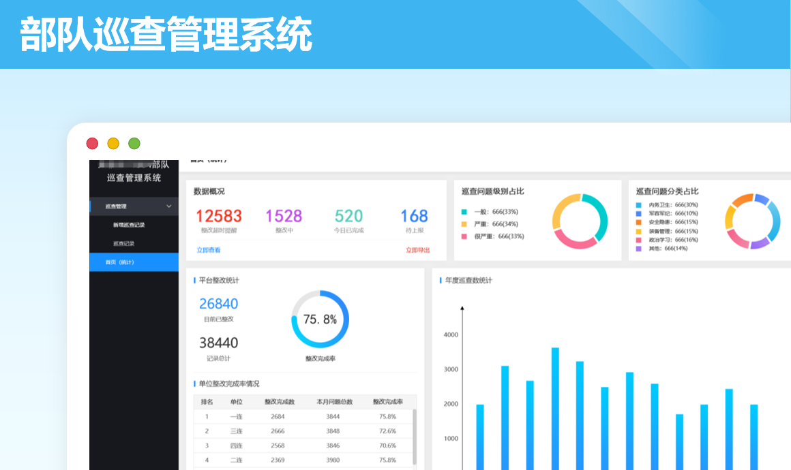791x470 pixels.
Task: Click the tallest bar in 年度巡查数统计 chart
Action: click(x=555, y=409)
